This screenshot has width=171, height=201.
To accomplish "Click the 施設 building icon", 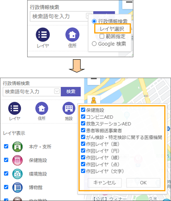I will tap(69, 108).
